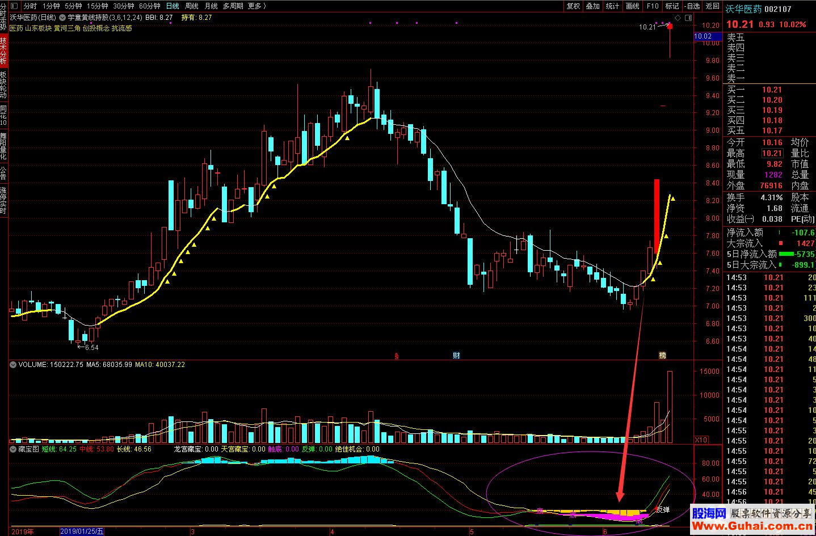Screen dimensions: 816x536
Task: Click 大宗流入 value 1427
Action: click(805, 243)
